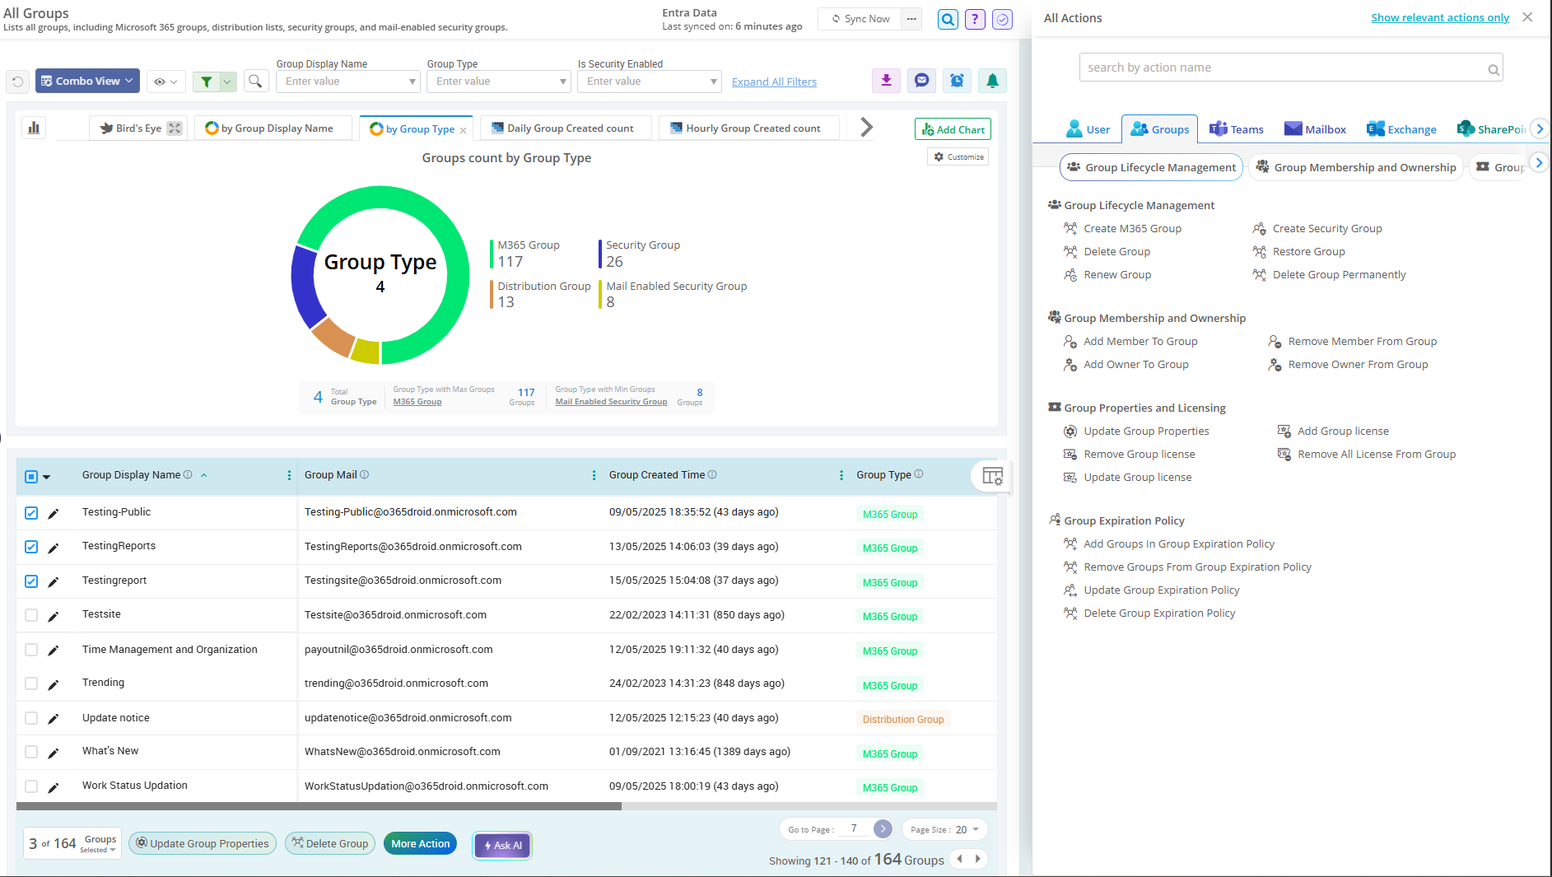Open the Combo View dropdown

click(x=87, y=82)
